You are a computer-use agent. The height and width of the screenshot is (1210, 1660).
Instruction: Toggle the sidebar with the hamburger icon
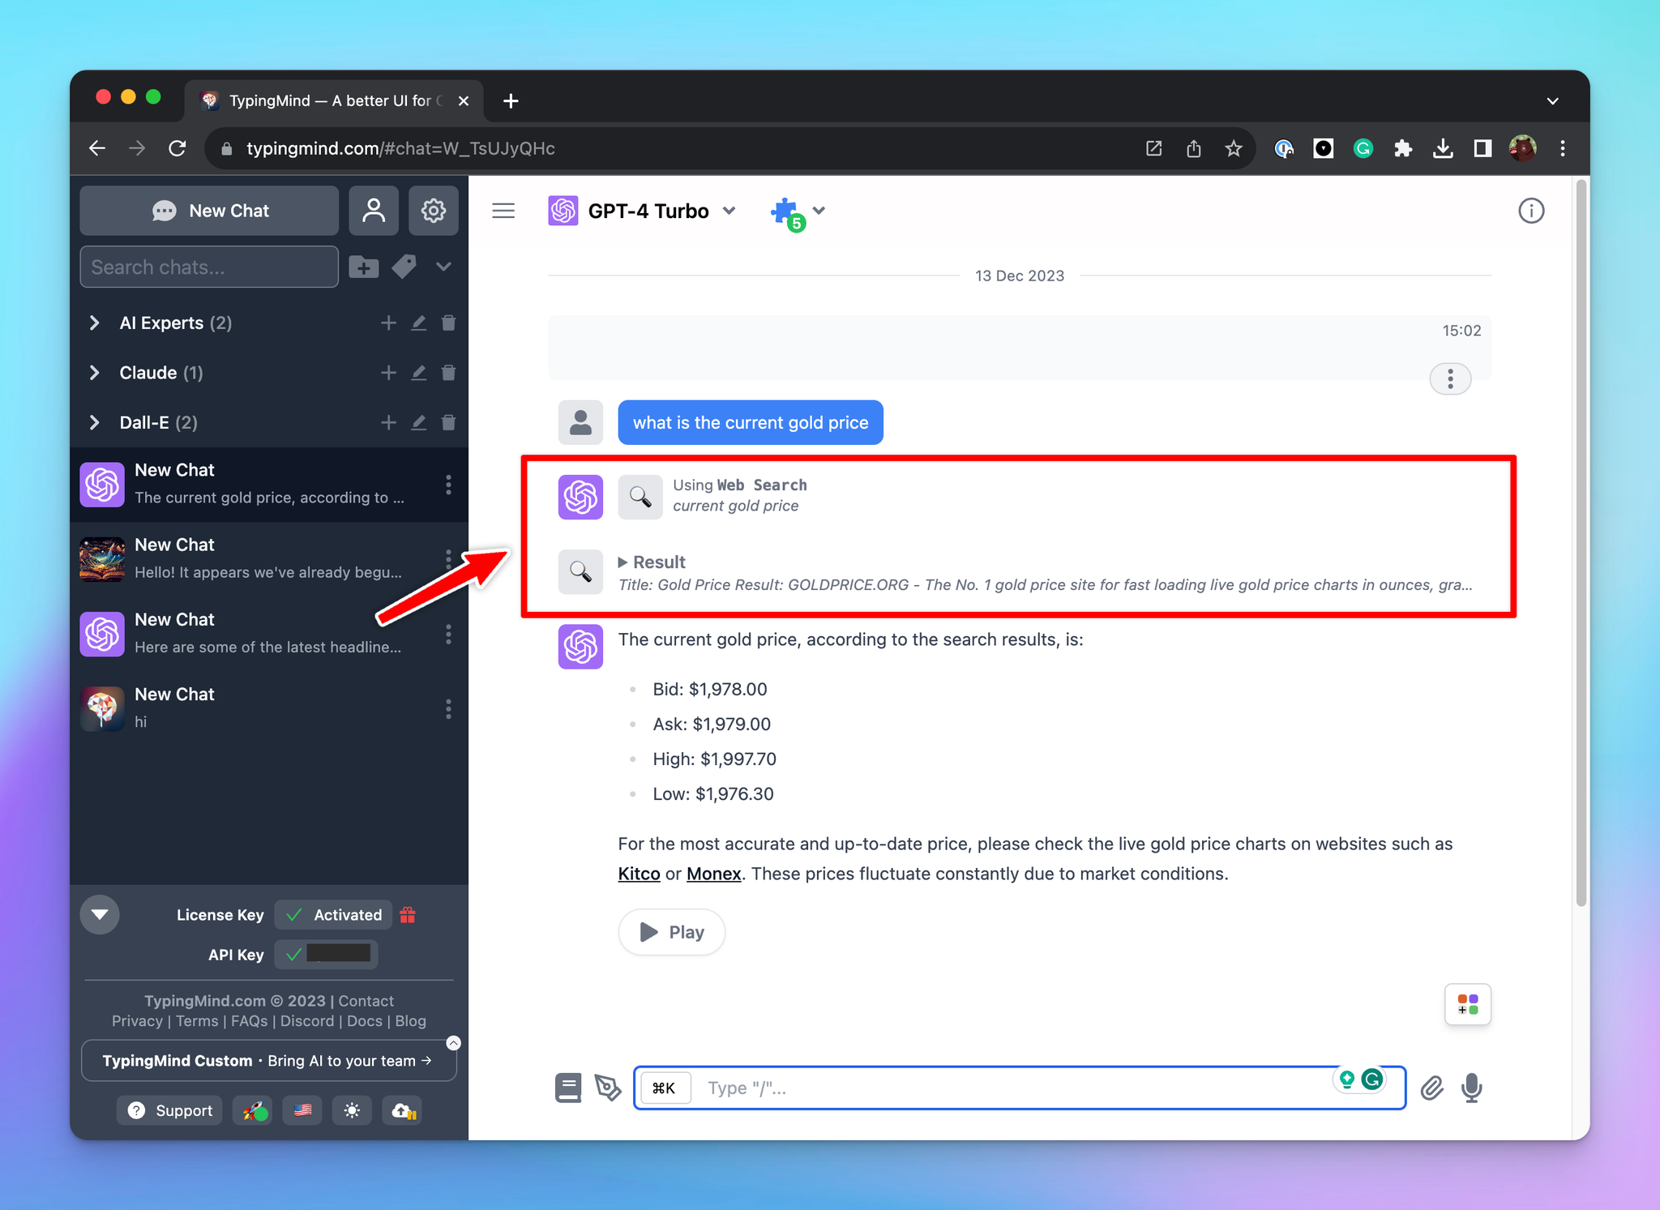[503, 210]
